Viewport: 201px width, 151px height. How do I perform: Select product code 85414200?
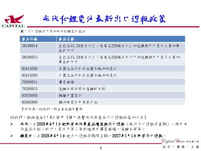point(29,68)
